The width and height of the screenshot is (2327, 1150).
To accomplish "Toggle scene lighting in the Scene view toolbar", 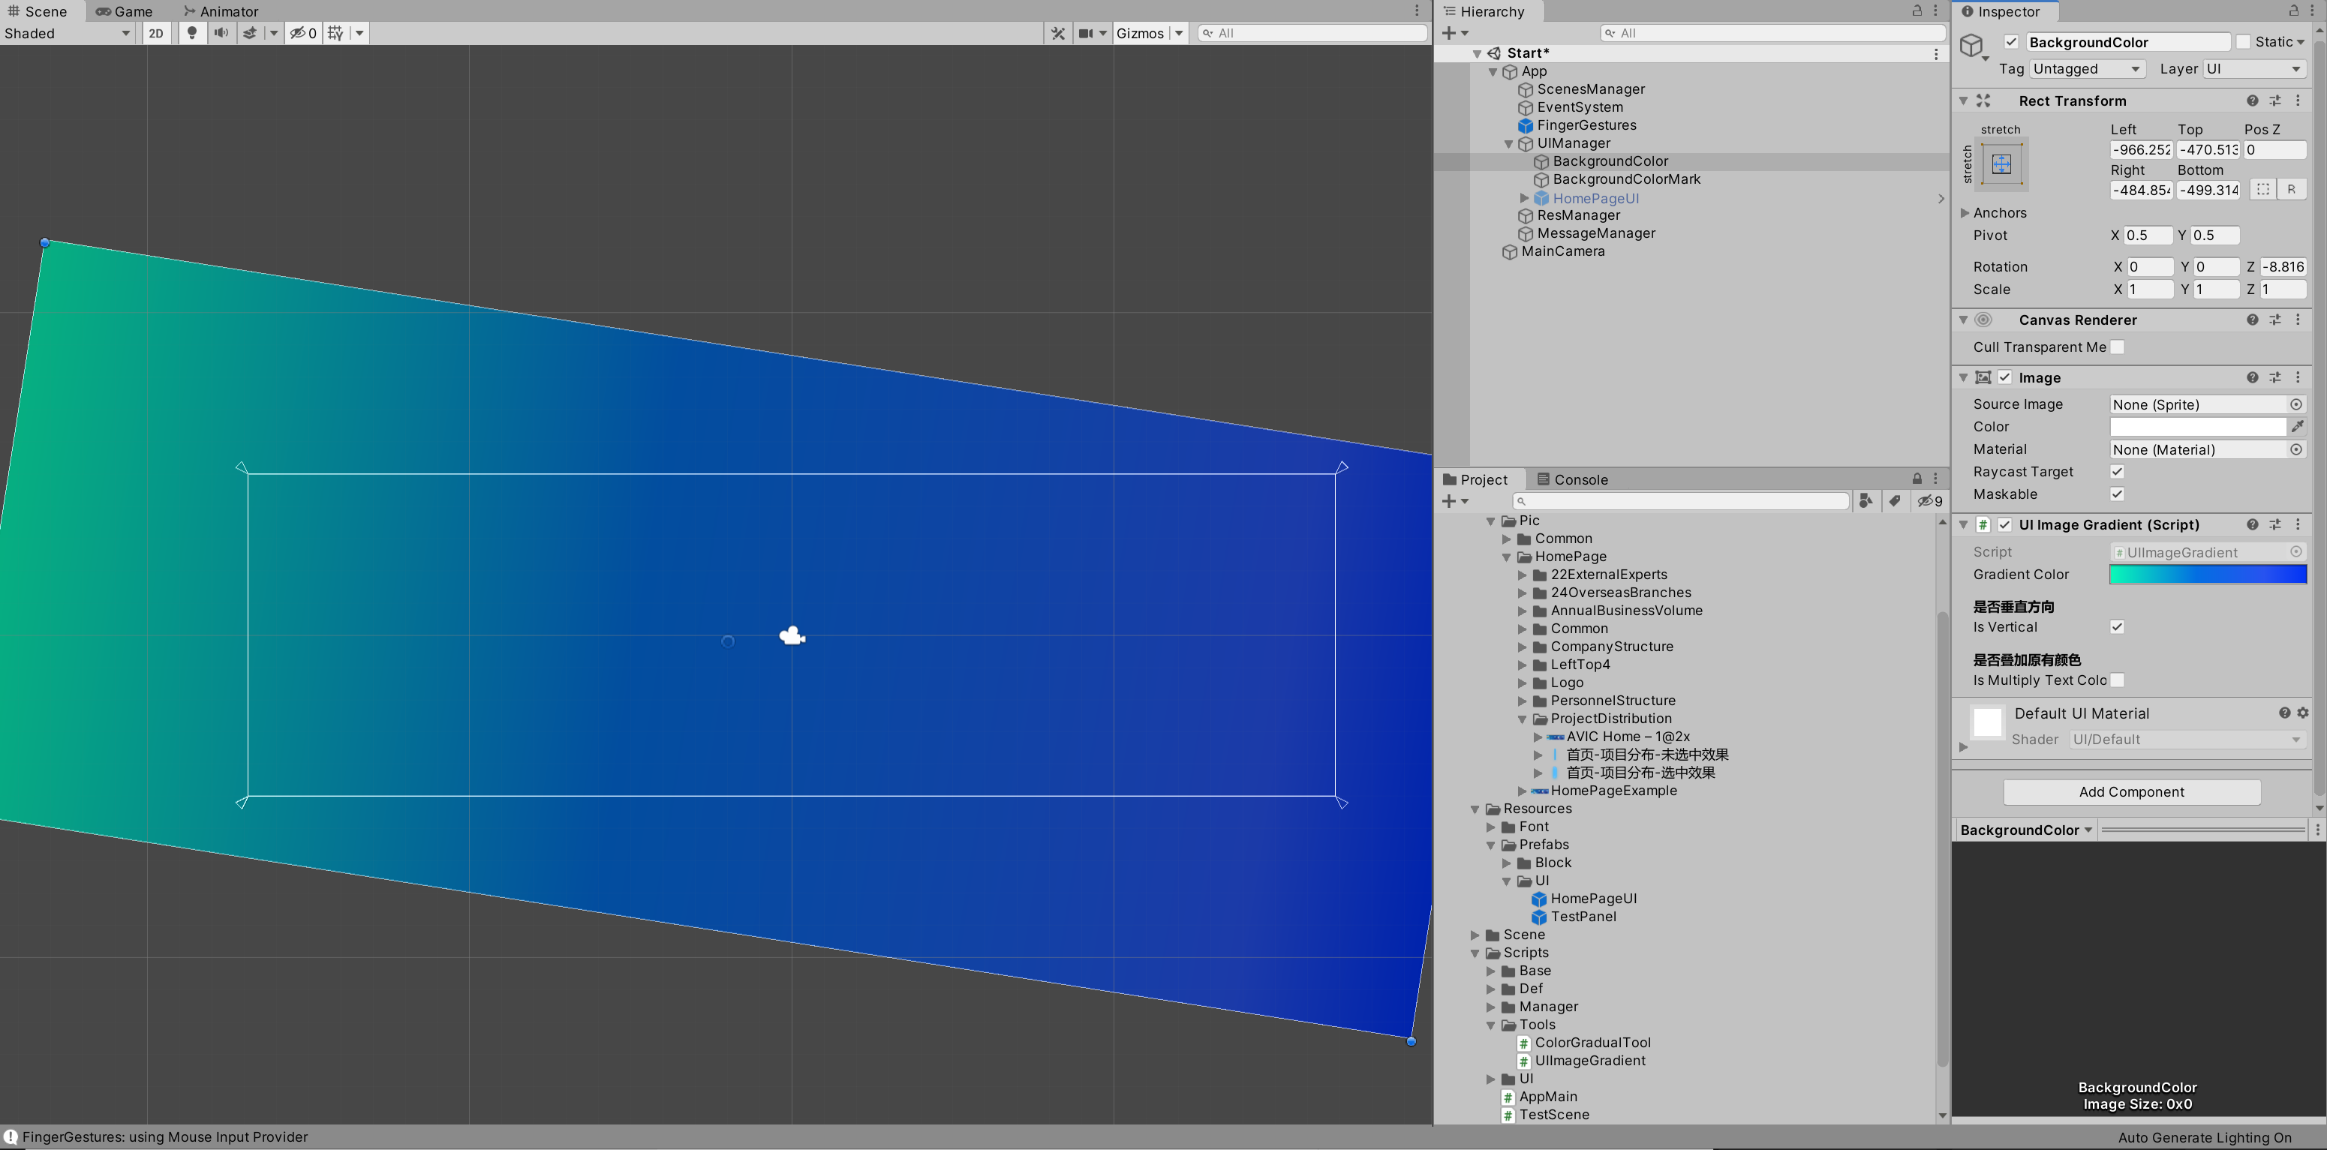I will tap(192, 32).
